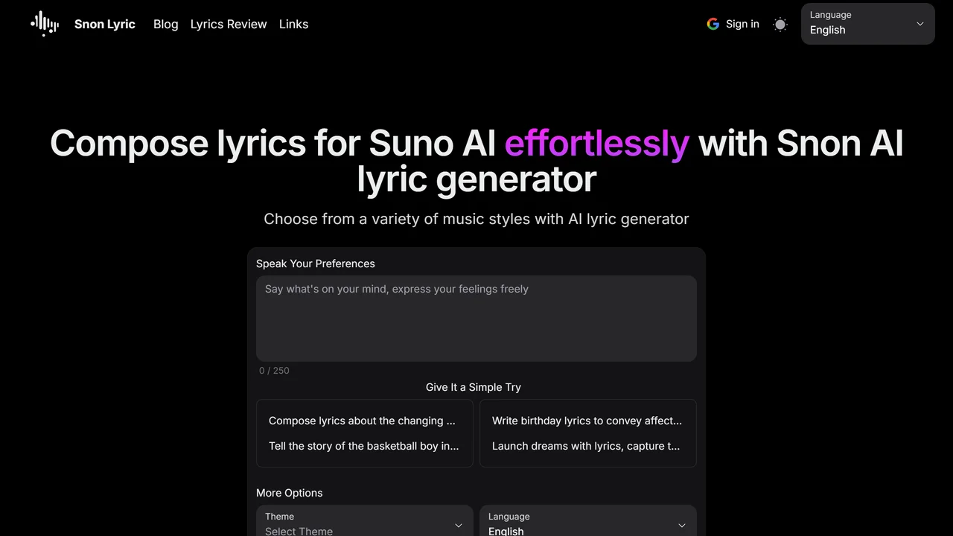Toggle the light/dark theme sun icon
953x536 pixels.
click(x=780, y=24)
